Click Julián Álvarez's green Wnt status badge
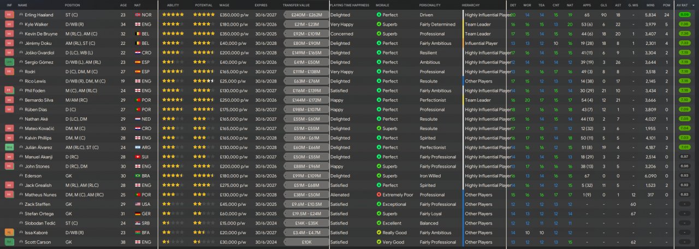The width and height of the screenshot is (699, 249). [x=9, y=147]
